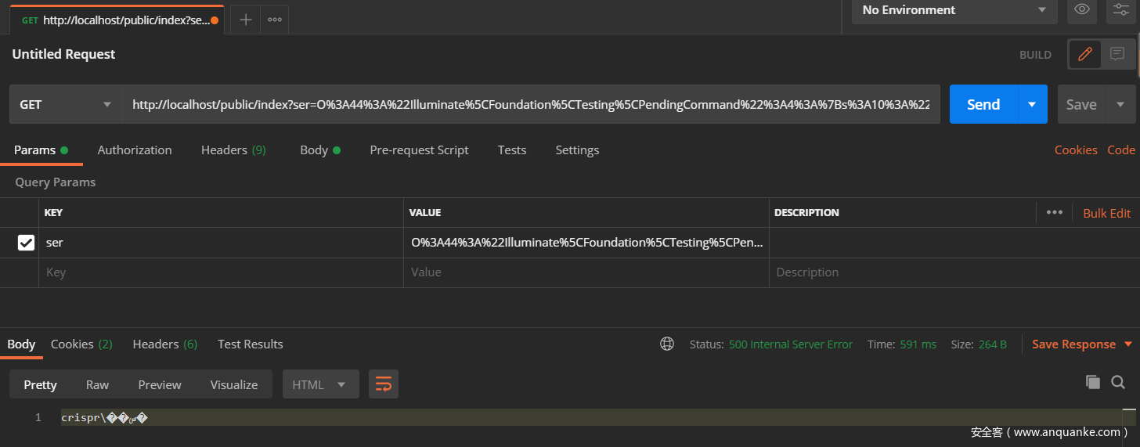Click the plus icon to open new tab
Image resolution: width=1140 pixels, height=447 pixels.
(x=245, y=20)
